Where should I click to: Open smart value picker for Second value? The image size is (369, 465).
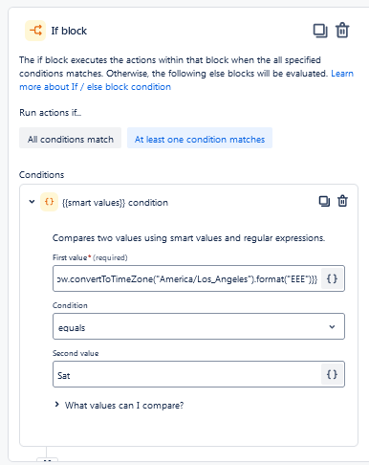point(332,374)
